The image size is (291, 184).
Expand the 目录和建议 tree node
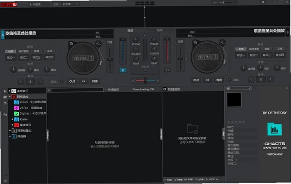[10, 131]
